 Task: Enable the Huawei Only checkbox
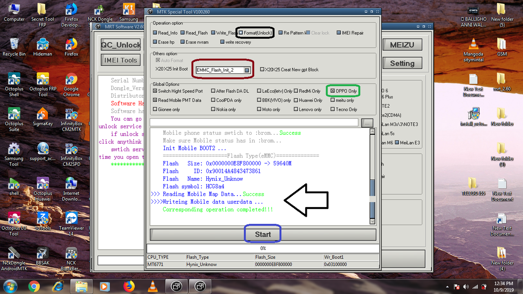[296, 100]
